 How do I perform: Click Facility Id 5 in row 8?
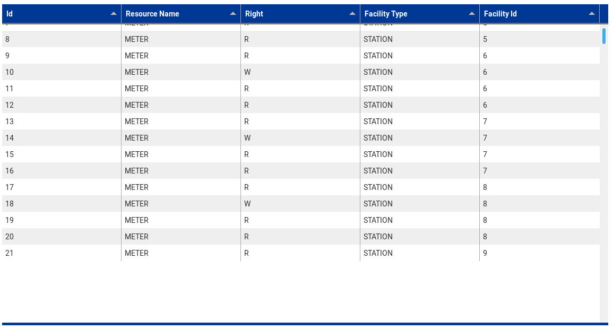coord(485,39)
